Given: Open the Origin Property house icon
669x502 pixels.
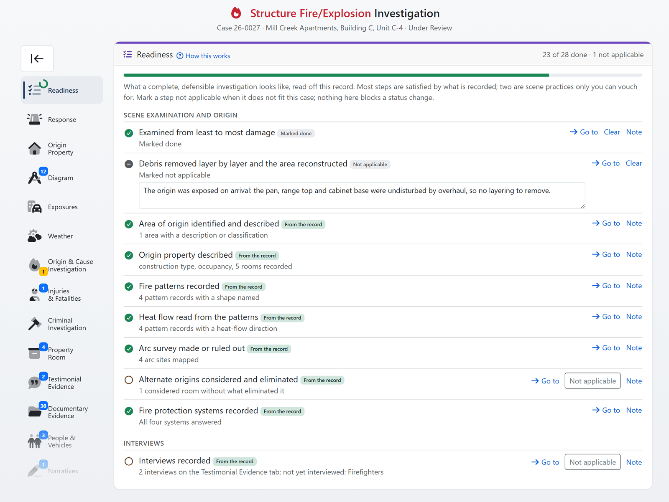Looking at the screenshot, I should pos(35,149).
